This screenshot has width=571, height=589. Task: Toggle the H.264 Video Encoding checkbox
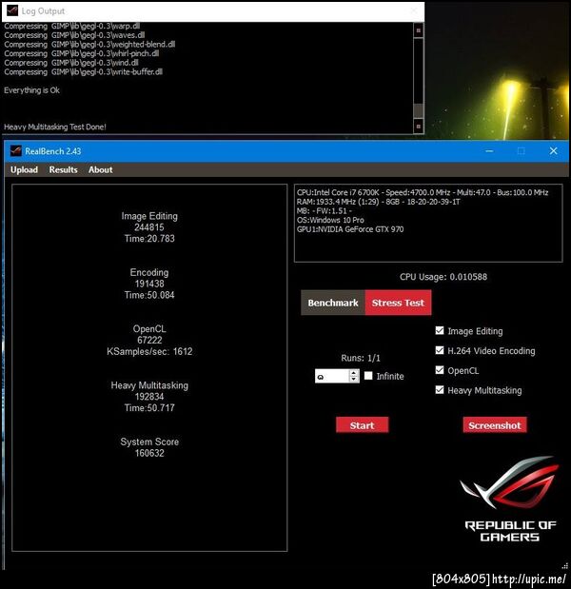[x=440, y=350]
